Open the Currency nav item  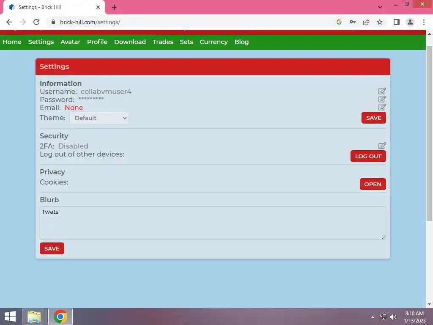pos(214,42)
